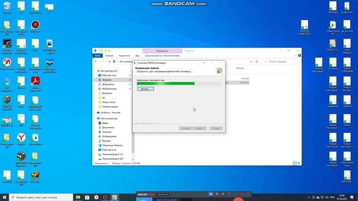The height and width of the screenshot is (201, 358).
Task: Click the Windows taskbar search box
Action: click(x=41, y=197)
